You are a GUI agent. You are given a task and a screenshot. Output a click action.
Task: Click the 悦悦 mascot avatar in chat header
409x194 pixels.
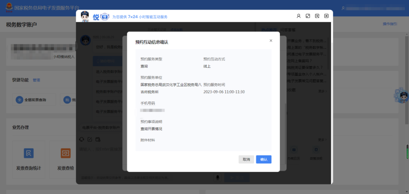click(x=85, y=16)
